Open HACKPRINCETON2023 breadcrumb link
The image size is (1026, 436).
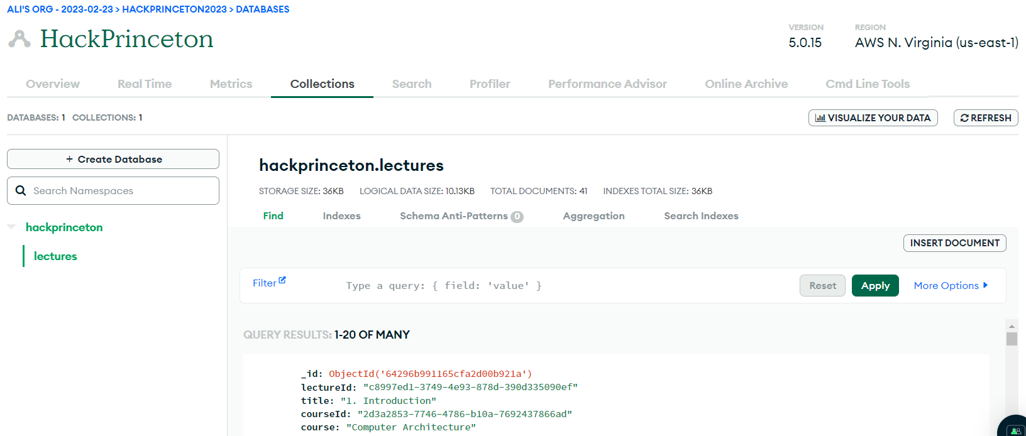[174, 9]
